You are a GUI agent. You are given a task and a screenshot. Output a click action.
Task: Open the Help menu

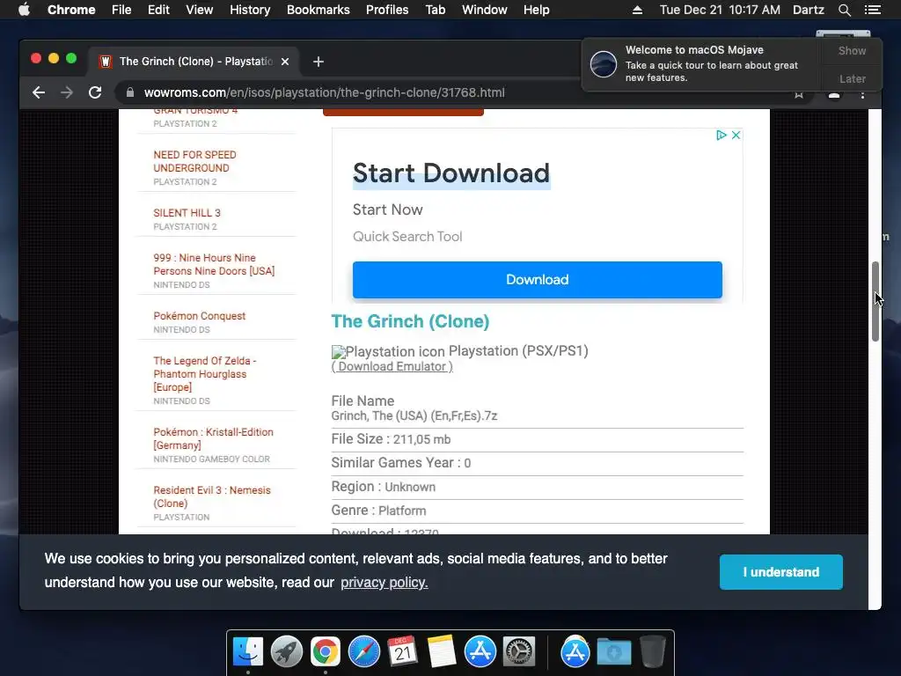click(x=536, y=10)
